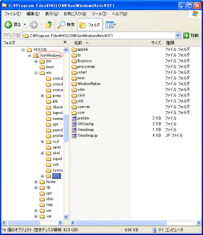This screenshot has height=235, width=203.
Task: Expand the var tree node
Action: coord(36,216)
